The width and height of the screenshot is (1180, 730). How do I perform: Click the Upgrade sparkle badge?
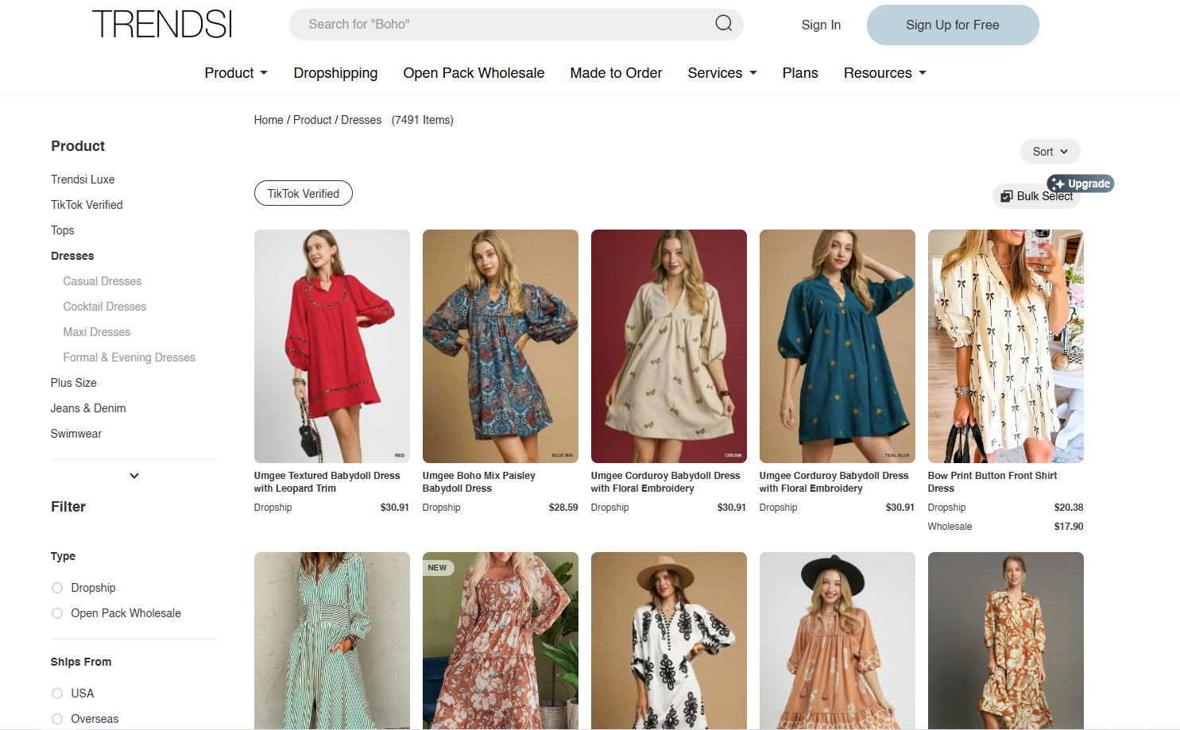tap(1081, 183)
